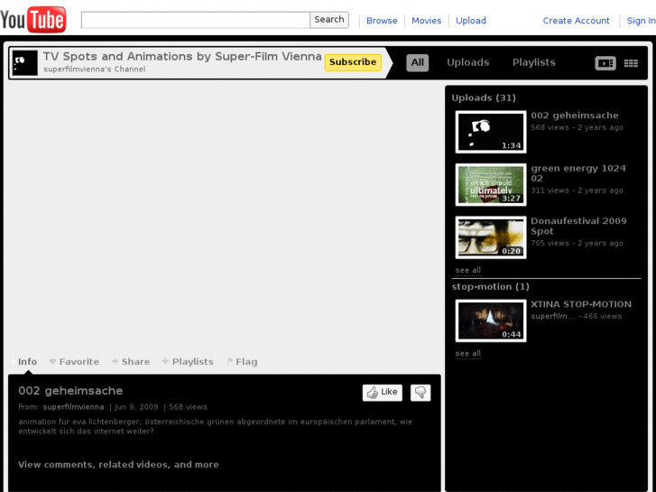Switch to player view icon
Viewport: 656px width, 492px height.
[x=605, y=63]
